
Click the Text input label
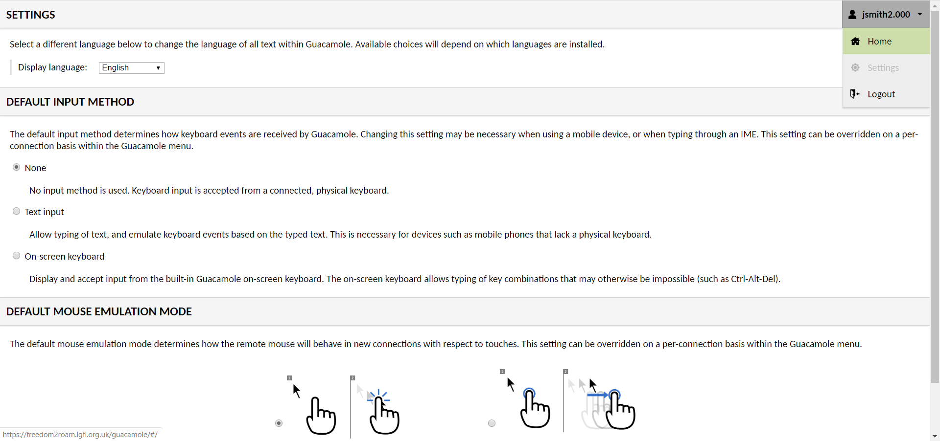[44, 212]
